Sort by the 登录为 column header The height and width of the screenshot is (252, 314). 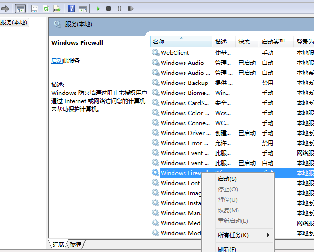(x=304, y=42)
